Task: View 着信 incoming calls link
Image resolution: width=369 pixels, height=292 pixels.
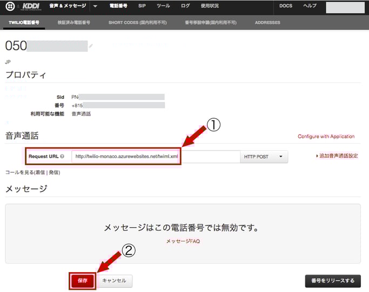Action: [x=40, y=173]
